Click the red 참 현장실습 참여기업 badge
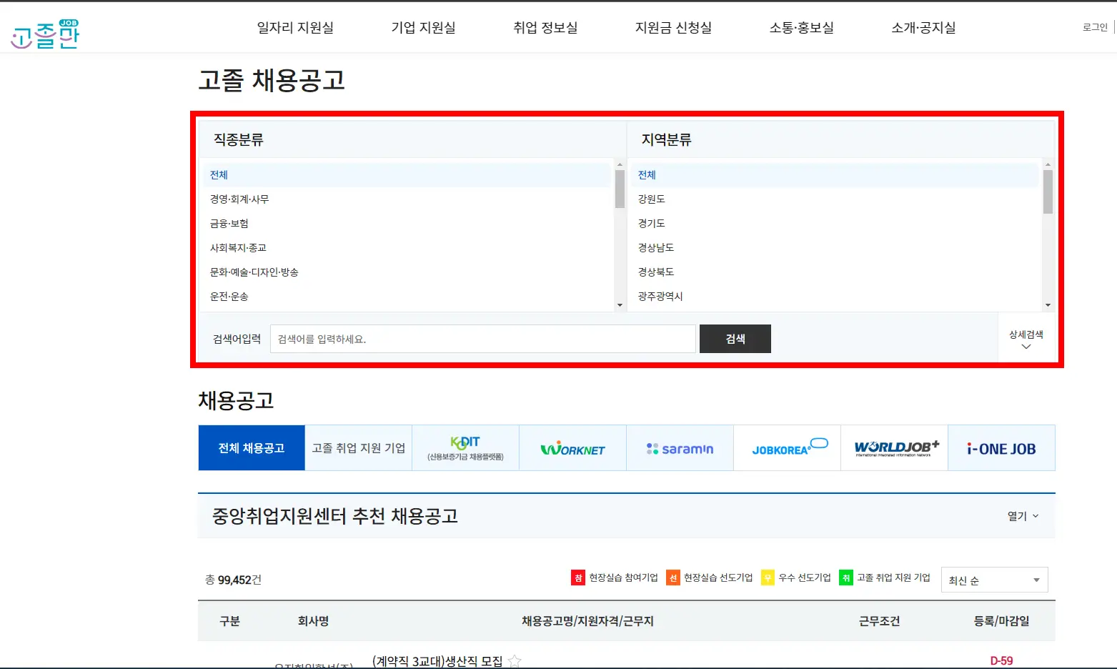The width and height of the screenshot is (1117, 669). coord(577,578)
